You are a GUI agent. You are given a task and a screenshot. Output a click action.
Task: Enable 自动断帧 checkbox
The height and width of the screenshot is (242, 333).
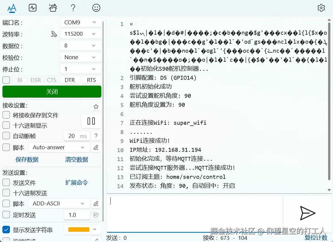(6, 136)
